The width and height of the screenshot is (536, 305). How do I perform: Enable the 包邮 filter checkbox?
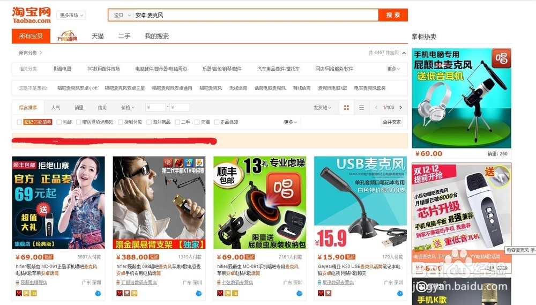[59, 122]
